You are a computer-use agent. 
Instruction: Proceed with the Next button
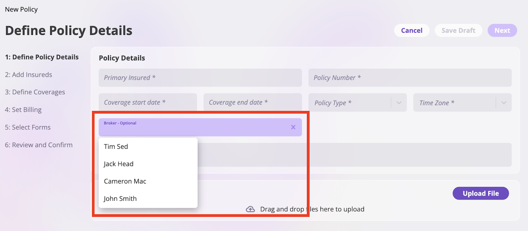[502, 30]
